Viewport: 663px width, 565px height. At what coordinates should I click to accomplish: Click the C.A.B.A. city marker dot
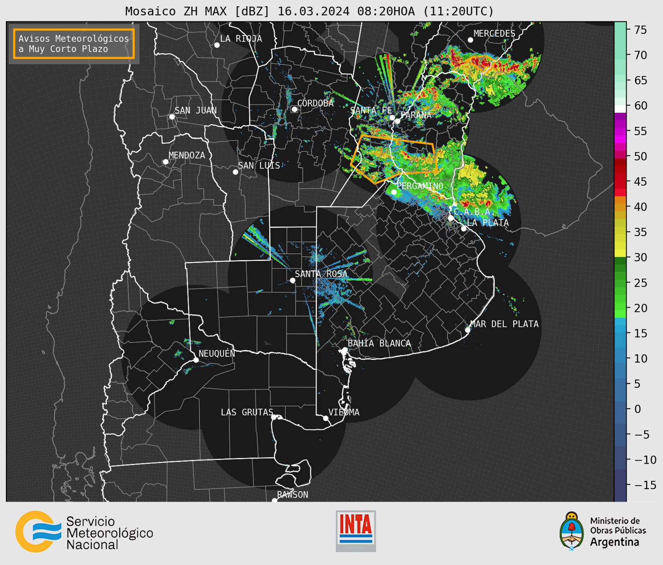point(451,218)
